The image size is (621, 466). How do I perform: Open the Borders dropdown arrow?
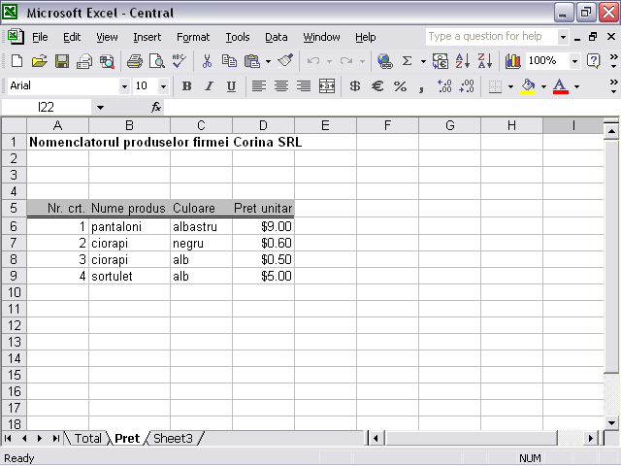click(x=510, y=86)
